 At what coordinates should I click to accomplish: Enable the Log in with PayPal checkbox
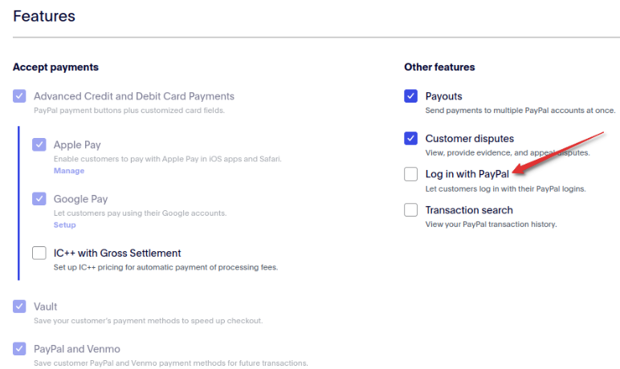(411, 174)
